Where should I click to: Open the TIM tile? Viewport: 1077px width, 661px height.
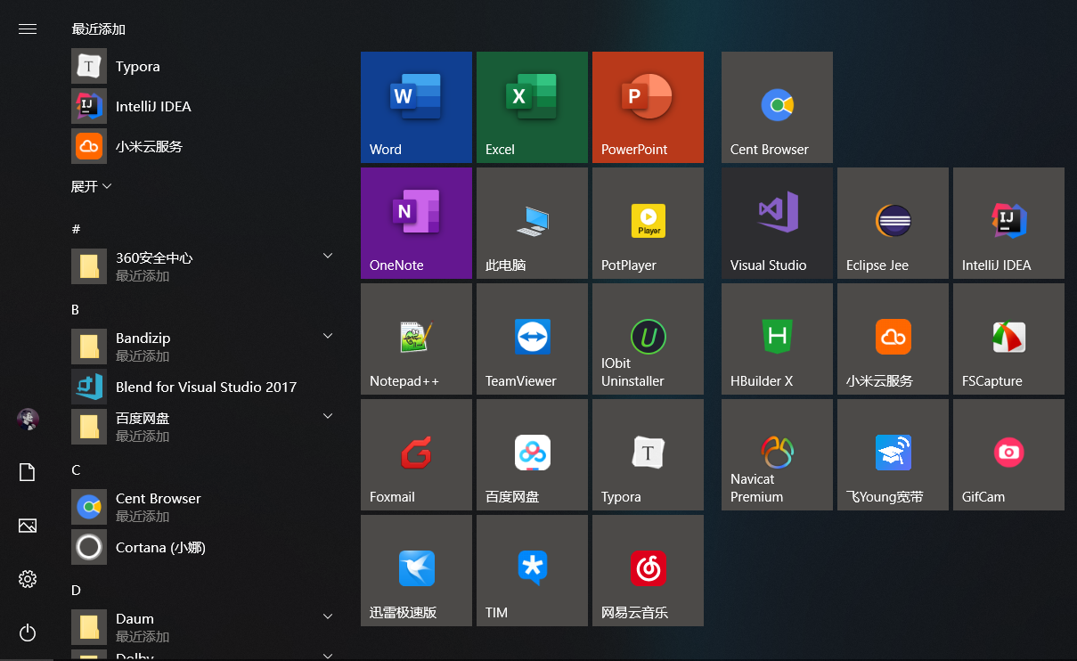click(x=532, y=570)
